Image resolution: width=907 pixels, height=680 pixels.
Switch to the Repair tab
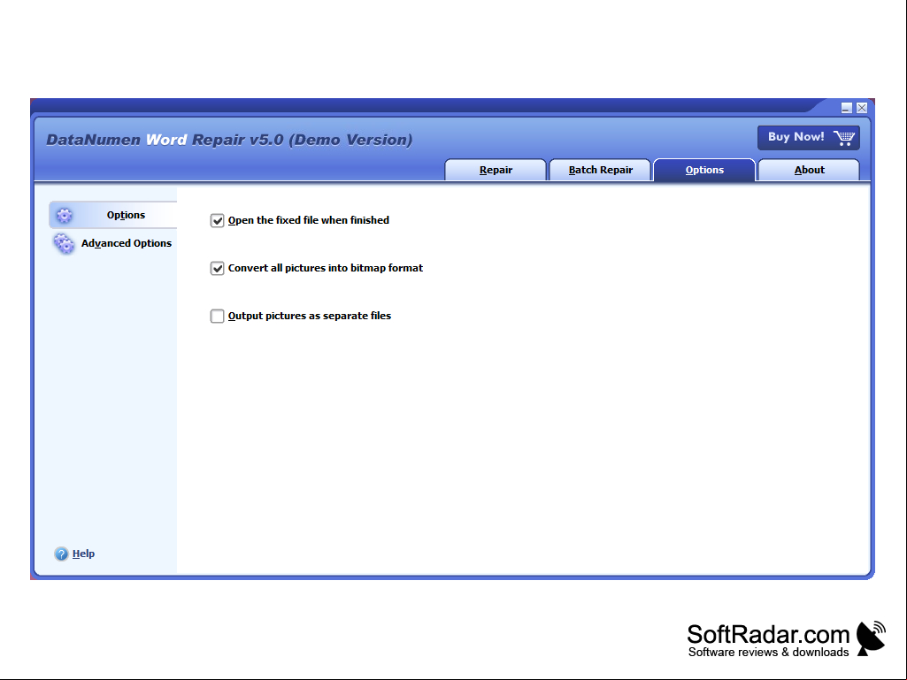pyautogui.click(x=496, y=170)
